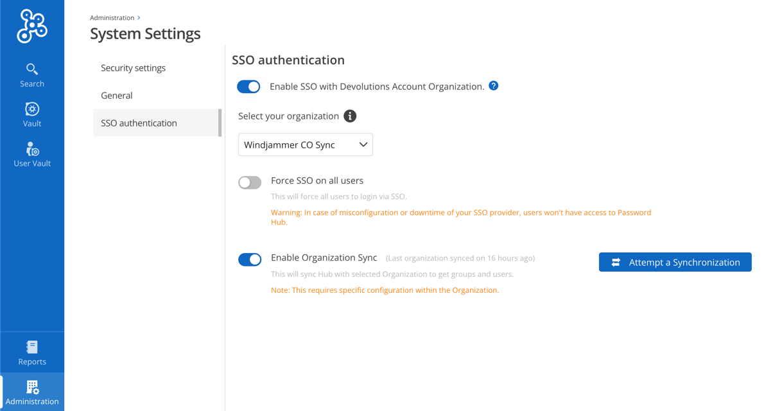Select the Vault icon in the sidebar
Screen dimensions: 773x411
(31, 114)
